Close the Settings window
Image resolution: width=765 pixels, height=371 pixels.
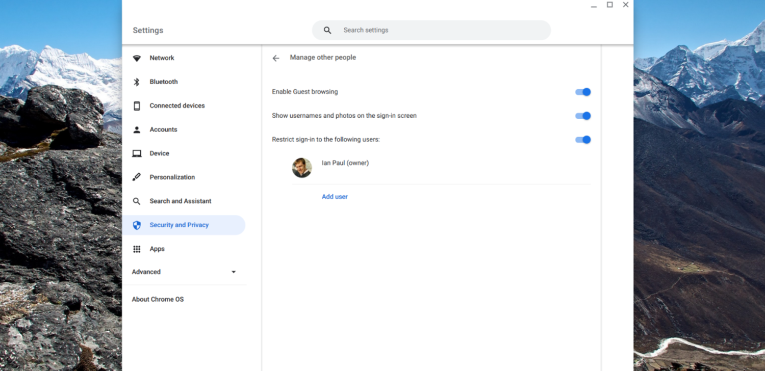coord(626,5)
